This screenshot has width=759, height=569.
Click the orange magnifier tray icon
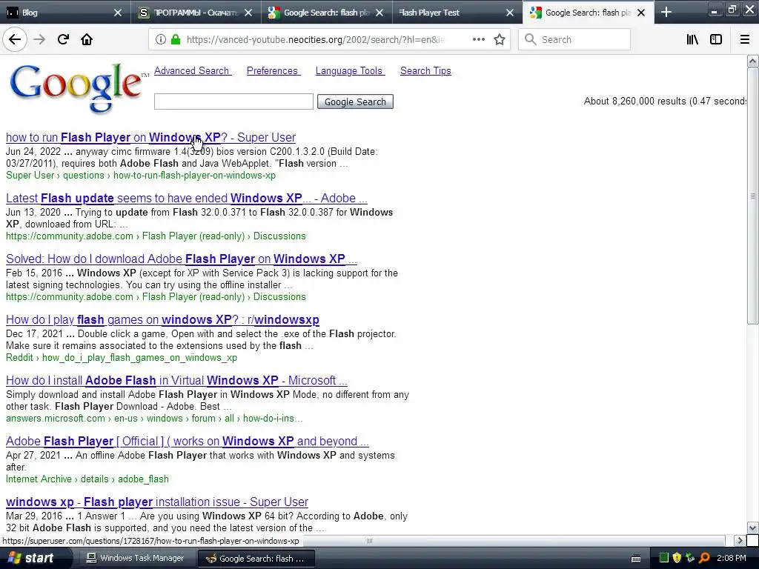704,558
